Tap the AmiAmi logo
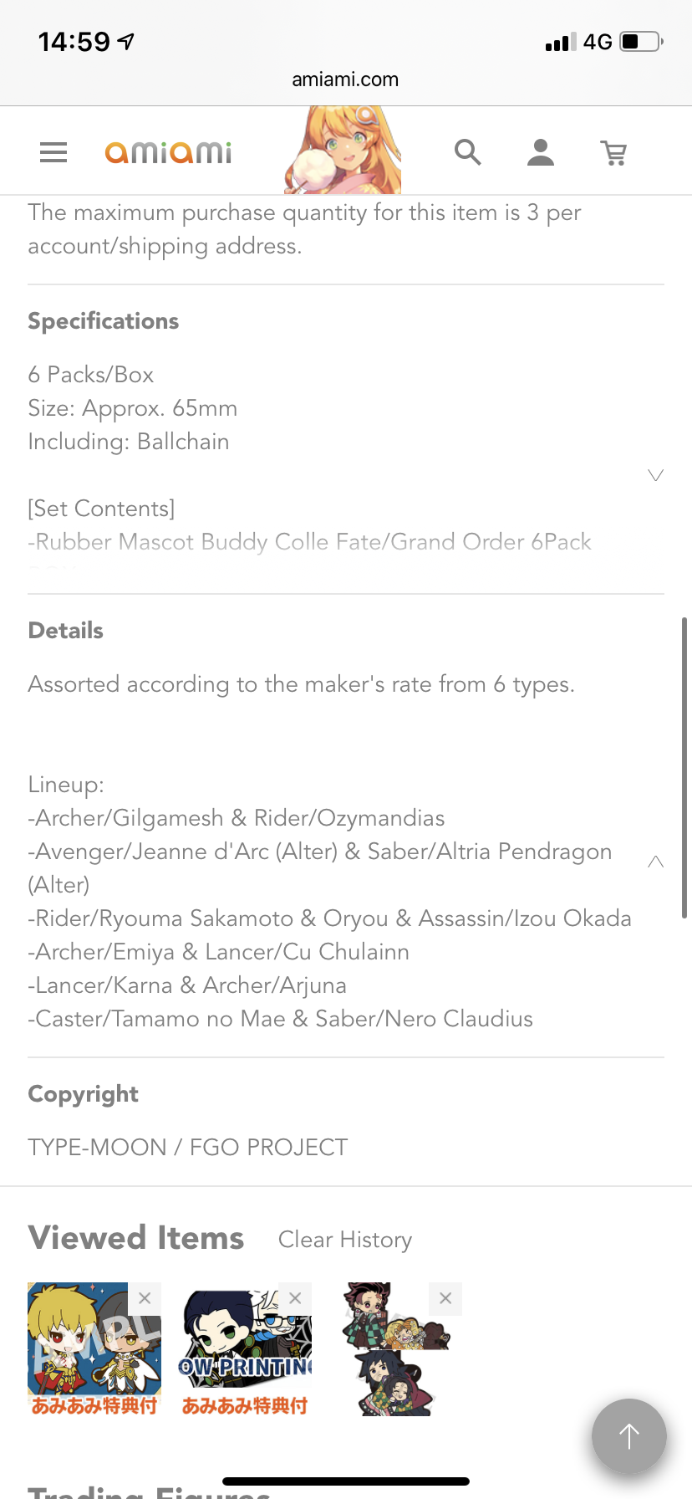This screenshot has width=692, height=1499. (168, 152)
